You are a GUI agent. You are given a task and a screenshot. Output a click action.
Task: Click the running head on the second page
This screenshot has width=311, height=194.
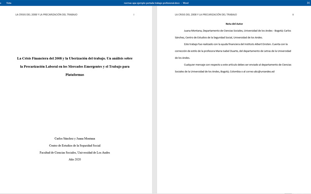[206, 14]
